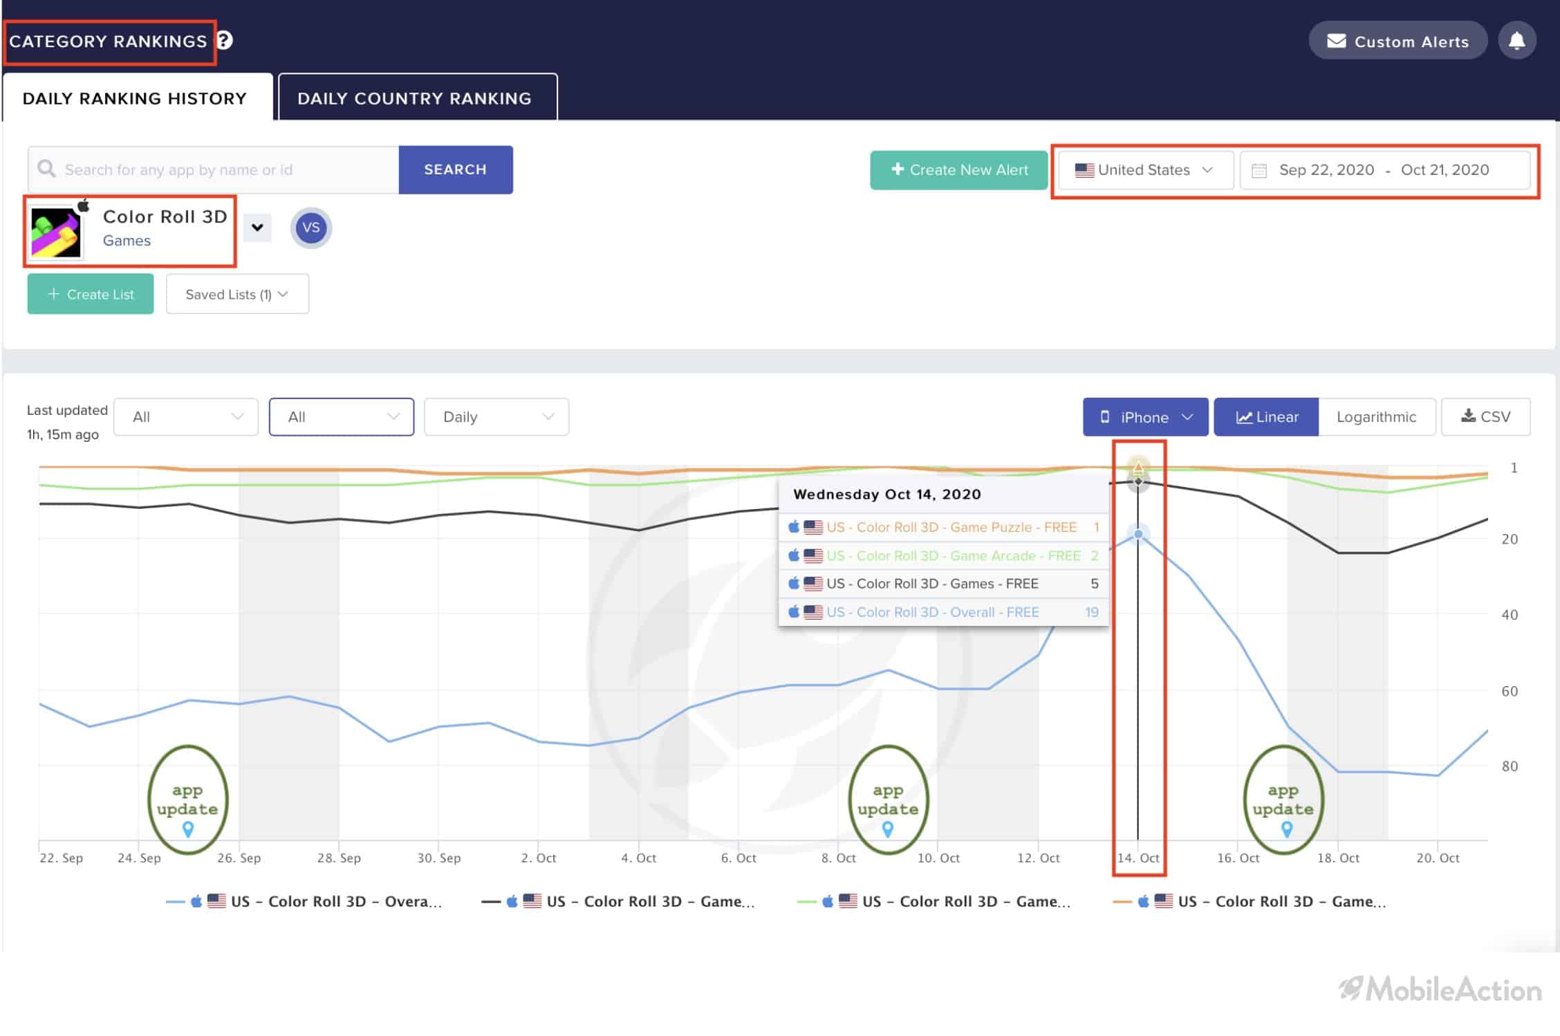Click the VS compare icon

point(311,228)
